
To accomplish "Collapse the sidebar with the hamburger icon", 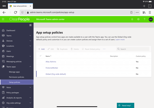I will [30, 25].
